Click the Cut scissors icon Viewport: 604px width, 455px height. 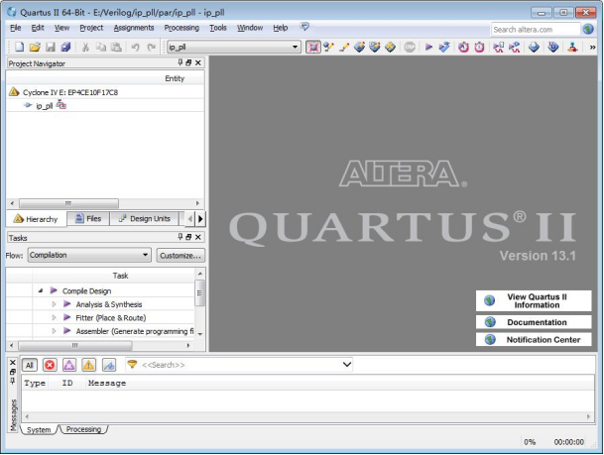pos(85,47)
